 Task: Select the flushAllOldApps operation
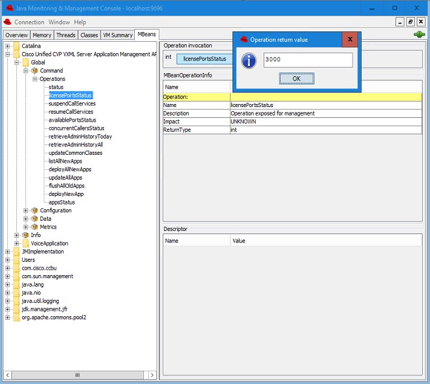(67, 186)
